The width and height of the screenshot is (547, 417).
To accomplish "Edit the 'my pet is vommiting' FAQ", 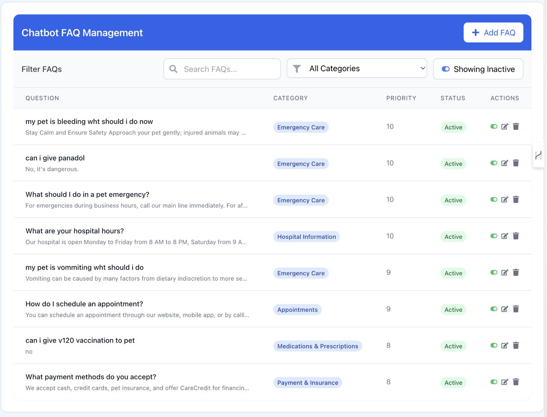I will click(x=505, y=273).
